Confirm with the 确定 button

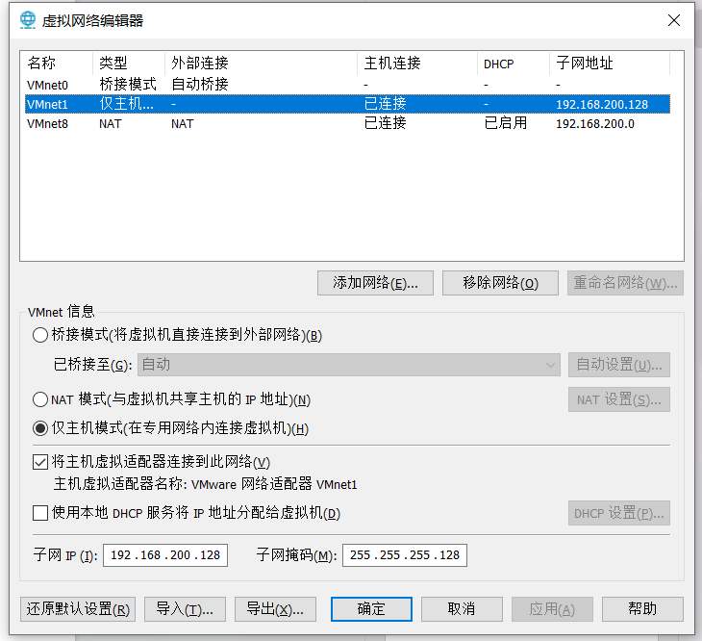coord(371,609)
